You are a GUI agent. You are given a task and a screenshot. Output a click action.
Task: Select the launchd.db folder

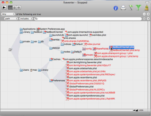coord(57,35)
